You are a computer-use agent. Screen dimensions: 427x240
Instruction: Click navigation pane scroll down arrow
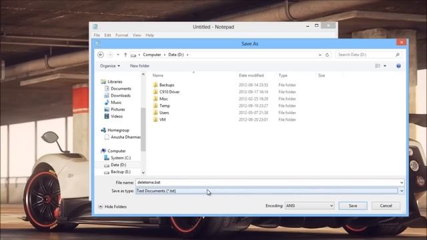pyautogui.click(x=143, y=173)
